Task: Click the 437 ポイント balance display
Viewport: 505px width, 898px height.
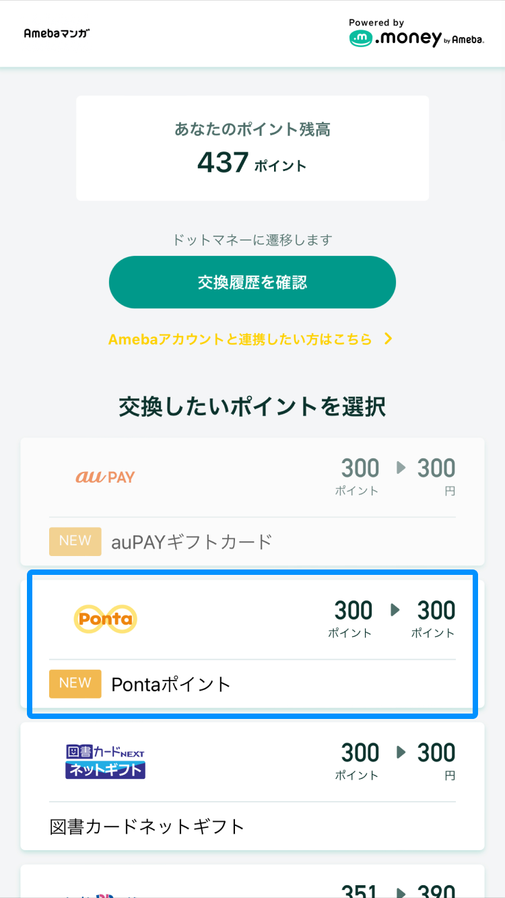Action: pyautogui.click(x=252, y=162)
